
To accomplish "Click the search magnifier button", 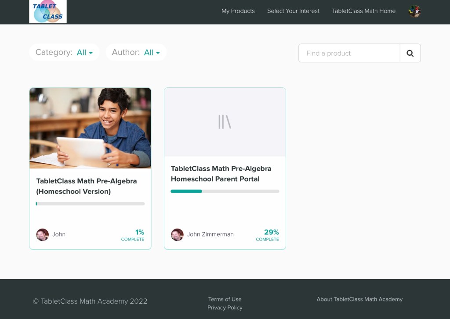I will tap(410, 53).
